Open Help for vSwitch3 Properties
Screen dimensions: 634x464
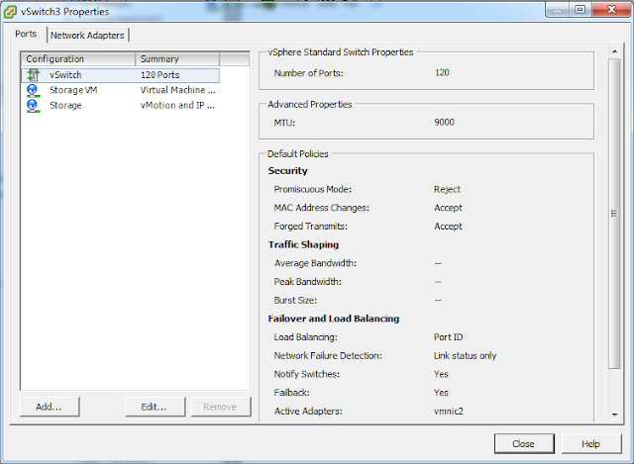click(x=591, y=444)
